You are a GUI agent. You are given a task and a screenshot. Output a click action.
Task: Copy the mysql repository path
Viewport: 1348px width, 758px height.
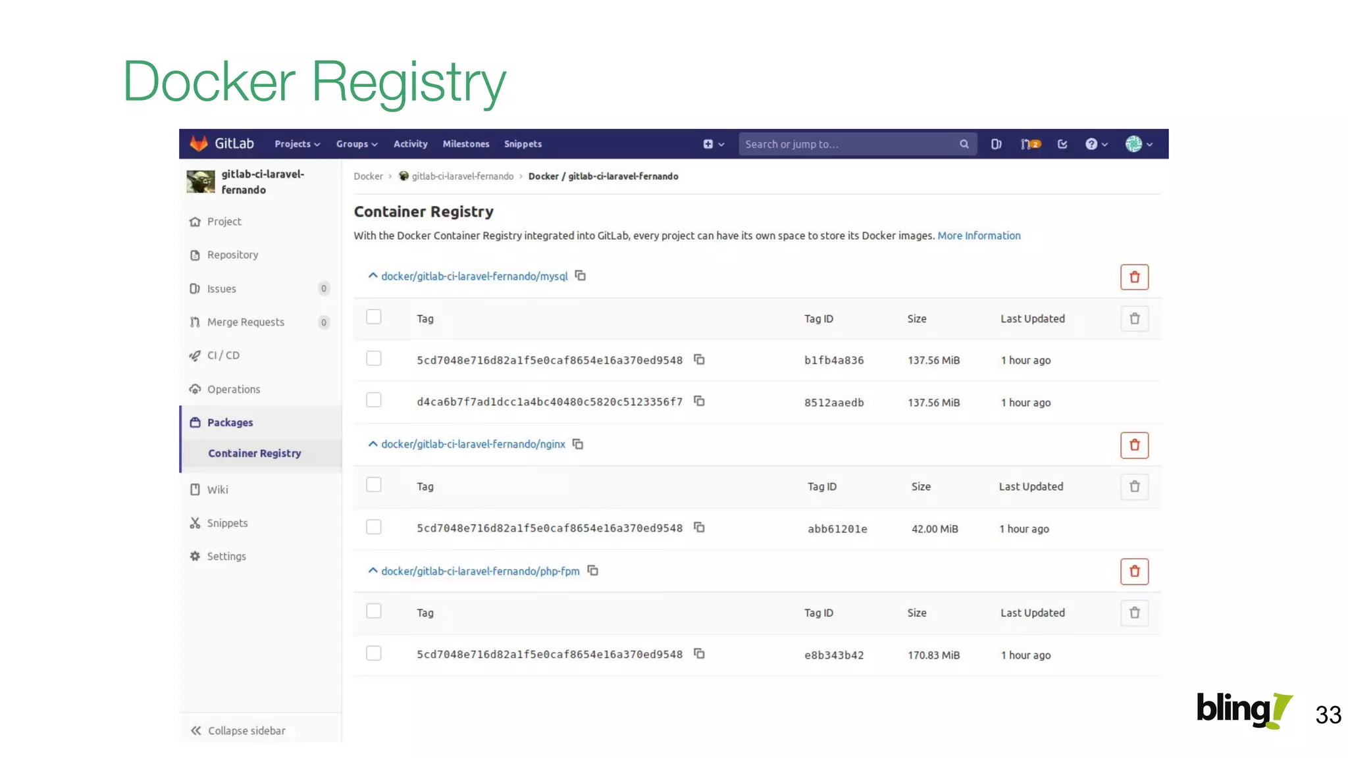click(x=580, y=276)
